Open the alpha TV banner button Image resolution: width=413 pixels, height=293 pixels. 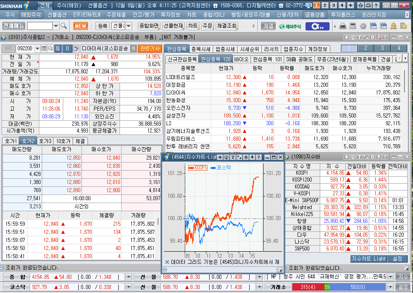coord(317,26)
